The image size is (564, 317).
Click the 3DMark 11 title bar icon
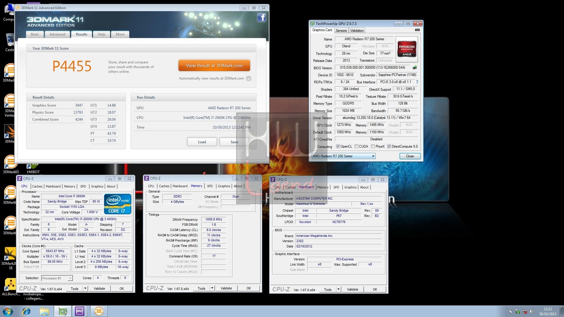coord(18,8)
